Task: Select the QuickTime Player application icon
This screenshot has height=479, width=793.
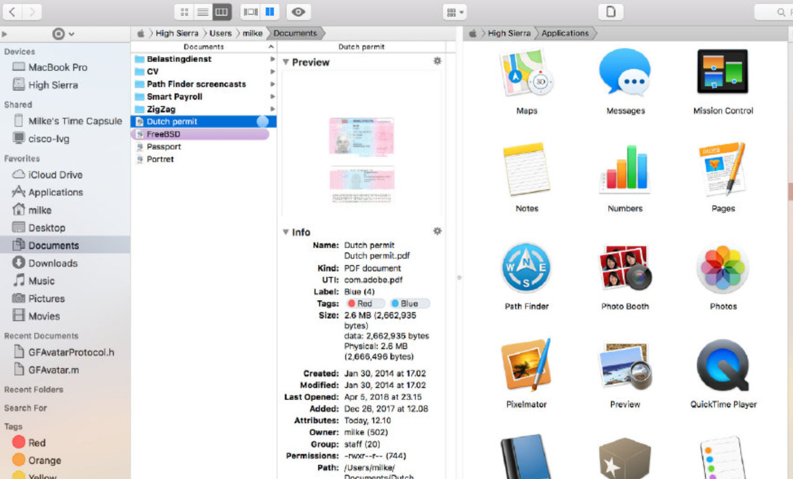Action: 723,366
